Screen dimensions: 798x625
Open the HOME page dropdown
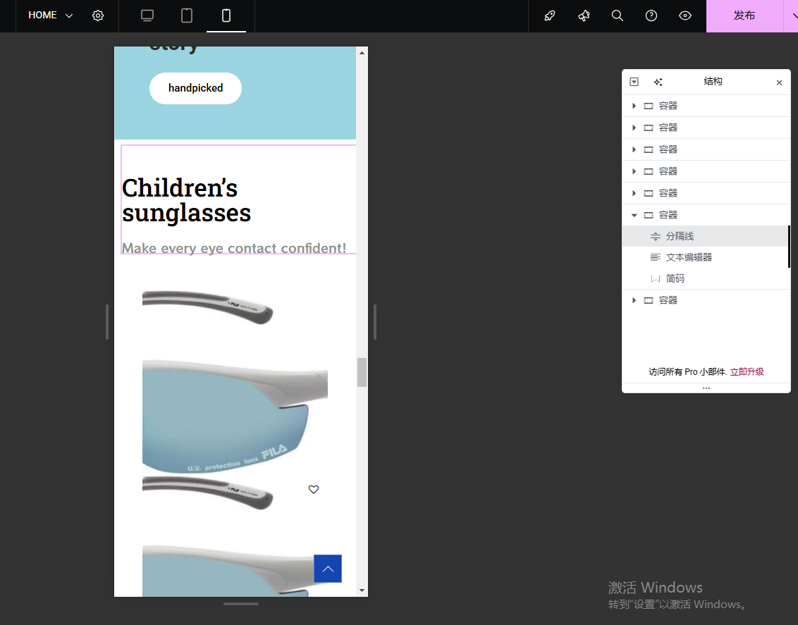[x=51, y=16]
